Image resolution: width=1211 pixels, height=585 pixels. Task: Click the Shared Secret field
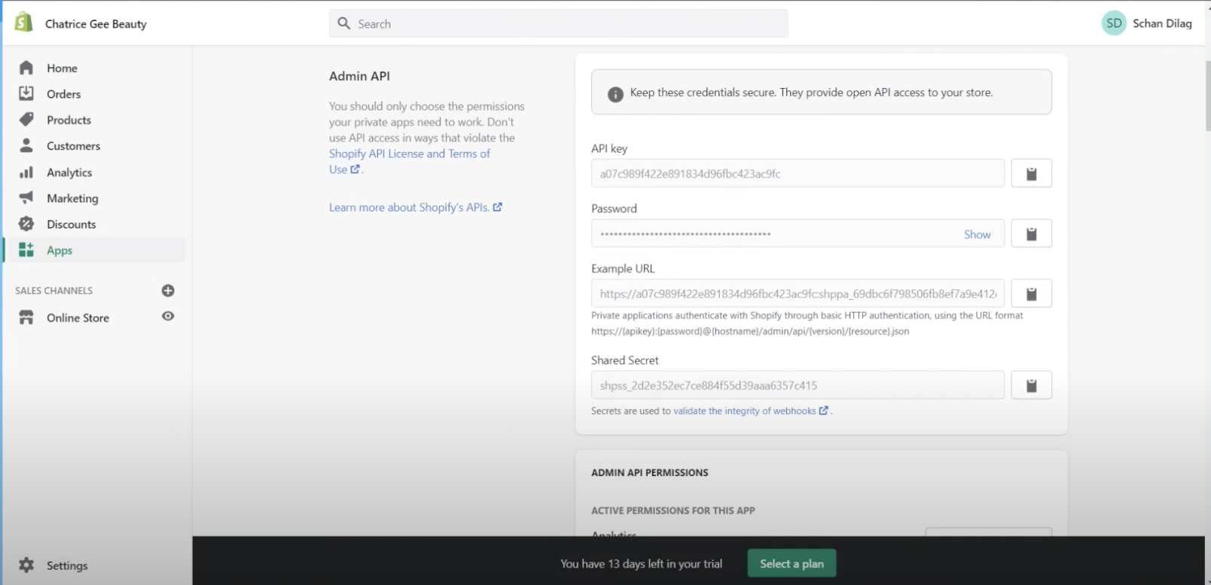(x=798, y=385)
